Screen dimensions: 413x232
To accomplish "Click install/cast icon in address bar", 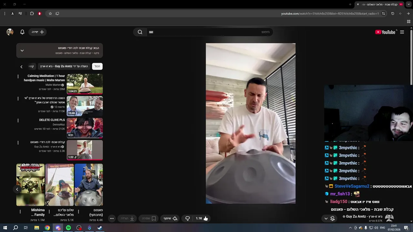I will tap(57, 14).
